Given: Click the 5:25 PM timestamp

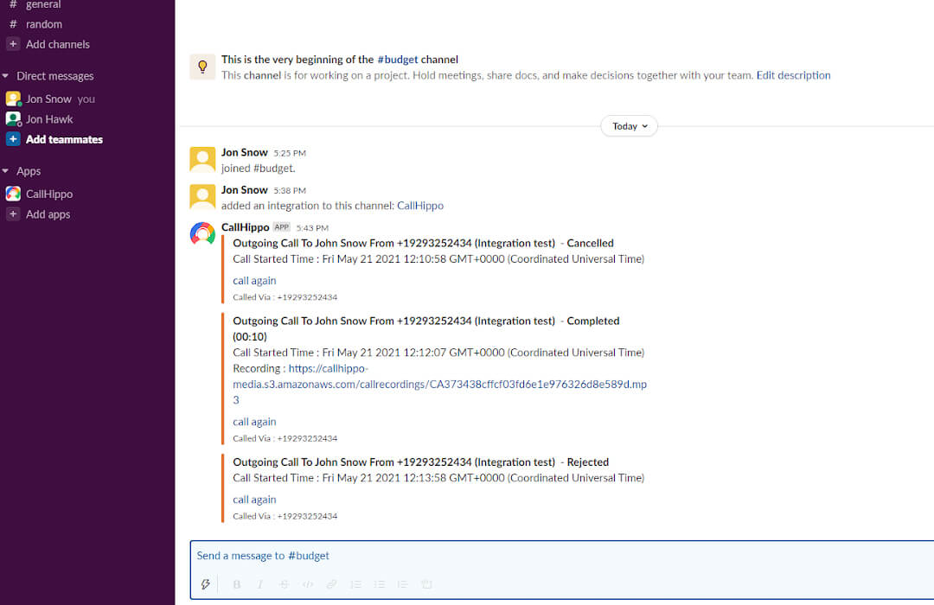Looking at the screenshot, I should click(x=290, y=153).
